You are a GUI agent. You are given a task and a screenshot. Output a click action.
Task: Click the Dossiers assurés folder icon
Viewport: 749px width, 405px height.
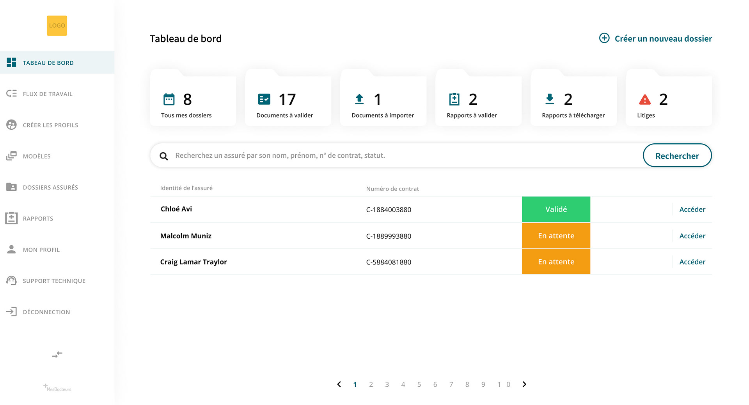11,187
